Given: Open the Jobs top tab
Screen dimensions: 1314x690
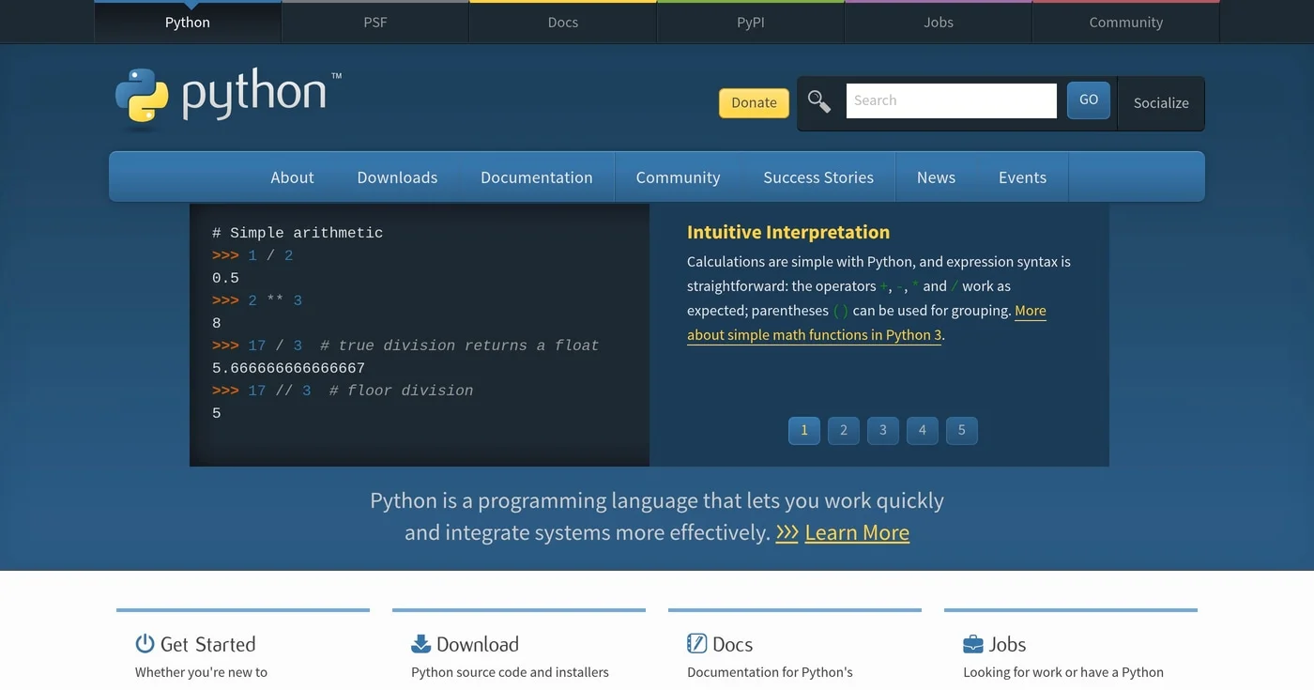Looking at the screenshot, I should [x=939, y=23].
